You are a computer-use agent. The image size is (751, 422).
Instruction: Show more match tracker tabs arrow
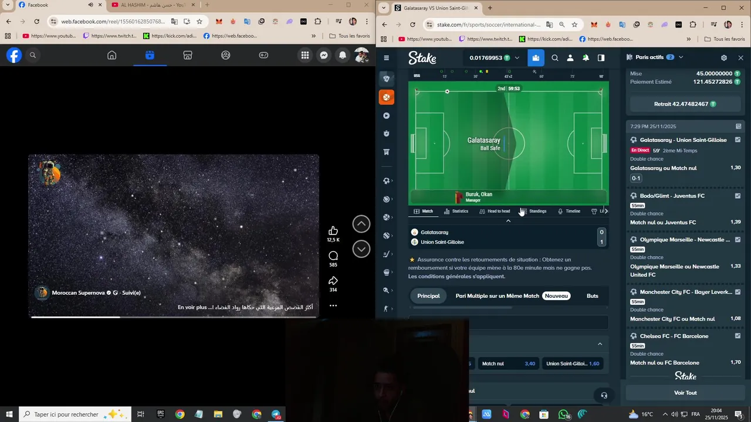point(605,211)
